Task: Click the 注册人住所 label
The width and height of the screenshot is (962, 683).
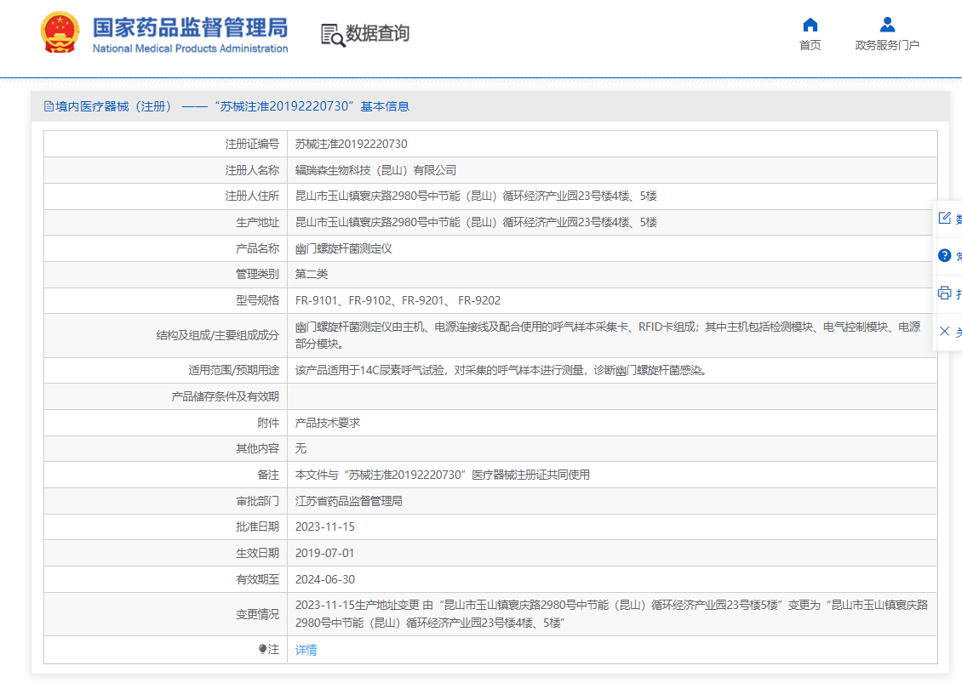Action: point(252,196)
